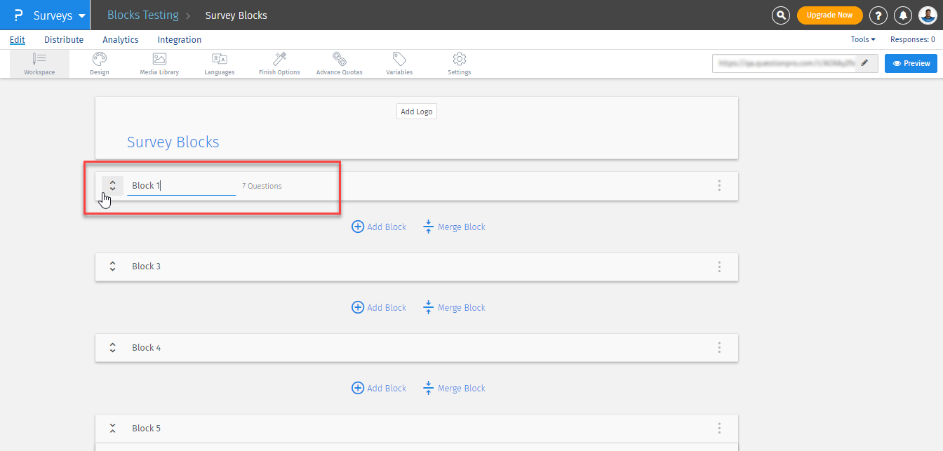943x451 pixels.
Task: Expand Block 3 with its chevron toggle
Action: tap(112, 267)
